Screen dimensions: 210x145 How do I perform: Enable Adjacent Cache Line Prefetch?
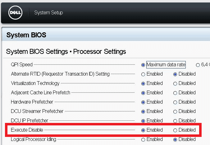(143, 93)
